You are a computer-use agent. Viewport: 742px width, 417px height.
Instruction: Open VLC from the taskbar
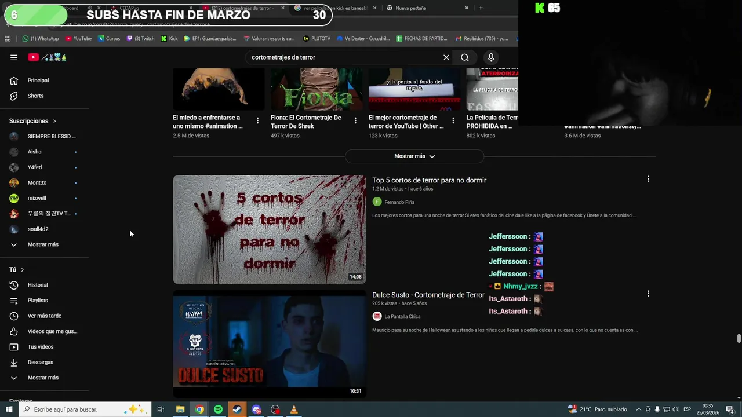294,409
